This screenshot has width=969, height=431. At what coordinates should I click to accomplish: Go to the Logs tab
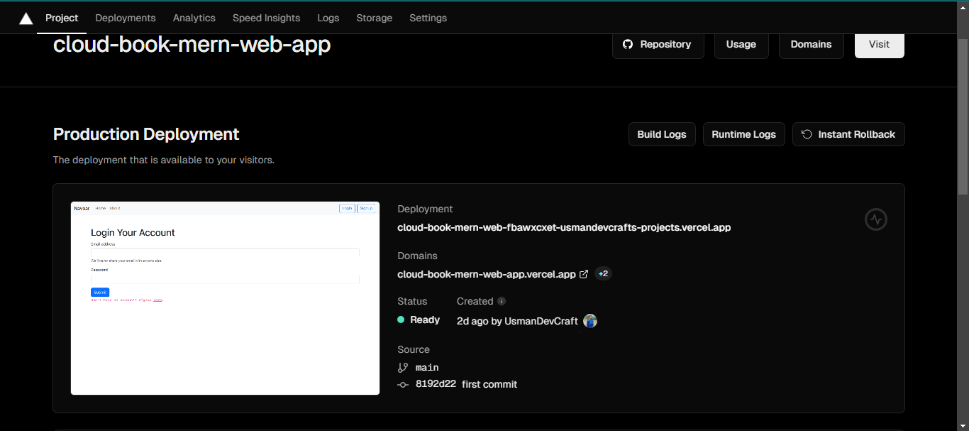click(x=328, y=18)
